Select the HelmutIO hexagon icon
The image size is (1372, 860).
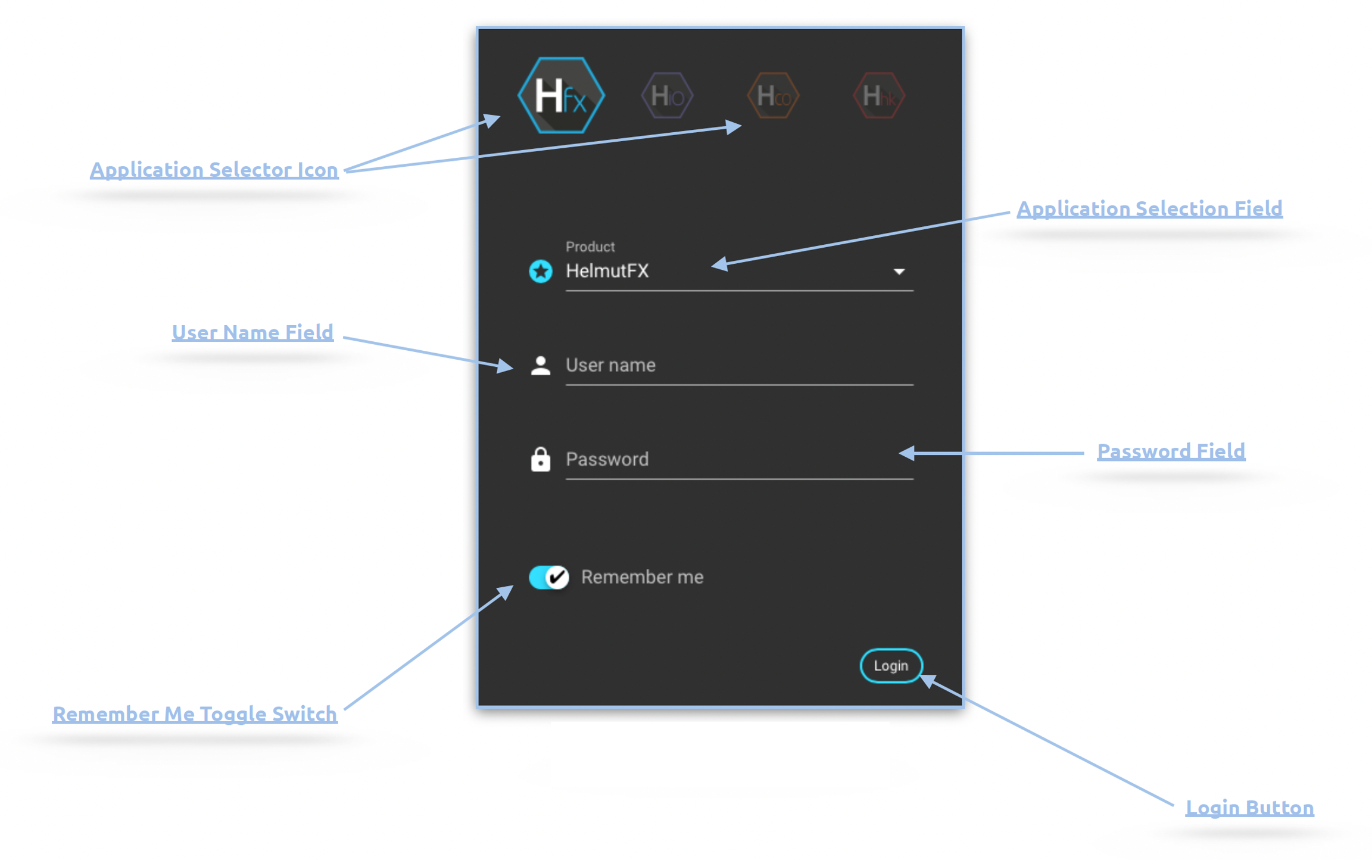point(667,95)
